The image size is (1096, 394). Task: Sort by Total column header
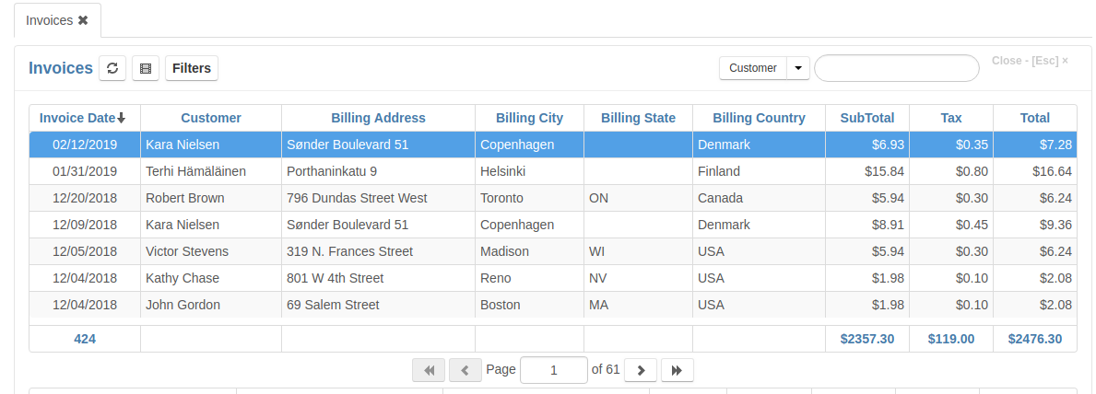point(1035,118)
